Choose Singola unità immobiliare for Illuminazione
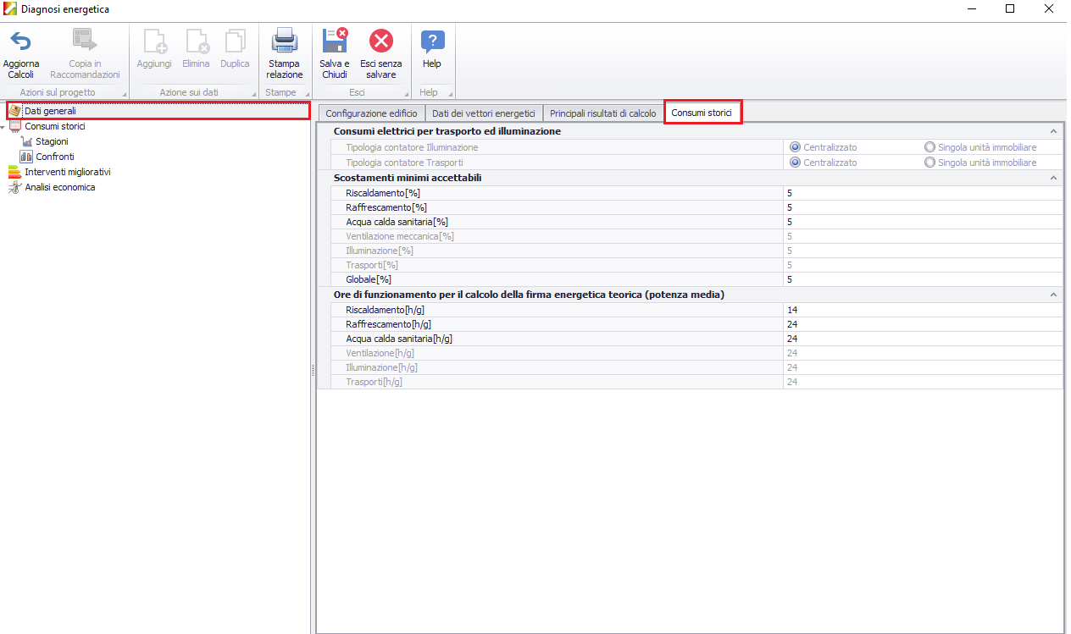Screen dimensions: 1071x634 [930, 147]
